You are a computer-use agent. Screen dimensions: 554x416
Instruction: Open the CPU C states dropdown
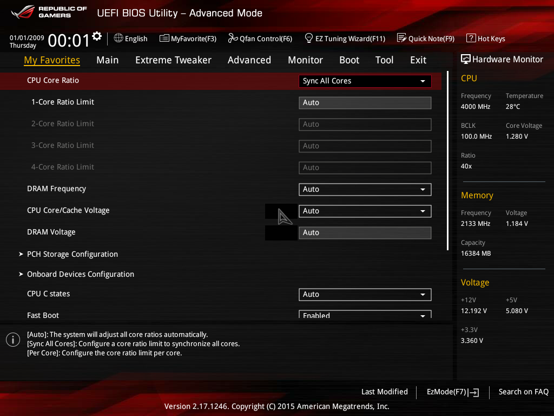click(365, 295)
